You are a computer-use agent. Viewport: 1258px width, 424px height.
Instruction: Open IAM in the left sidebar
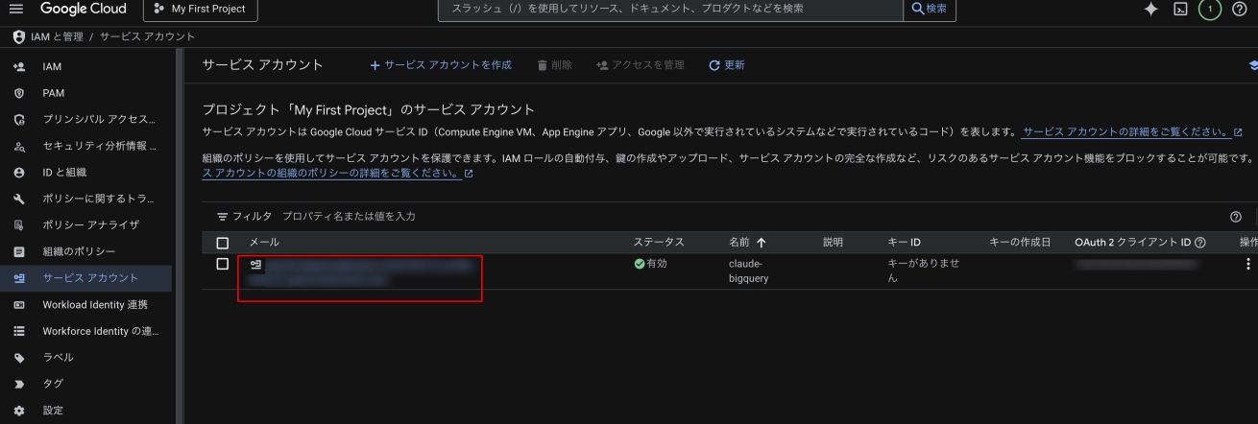click(52, 67)
